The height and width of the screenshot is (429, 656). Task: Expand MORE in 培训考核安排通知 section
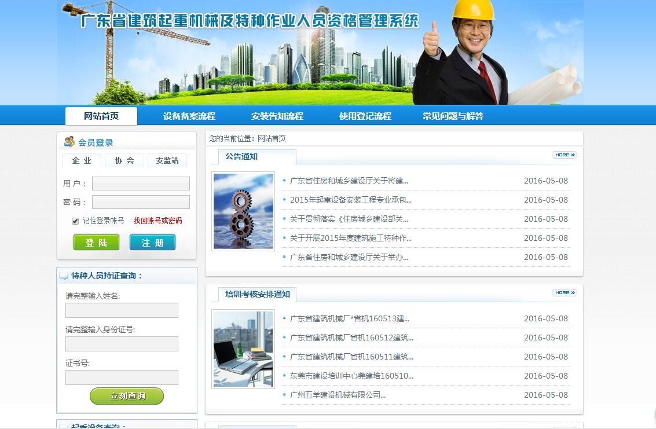[564, 293]
